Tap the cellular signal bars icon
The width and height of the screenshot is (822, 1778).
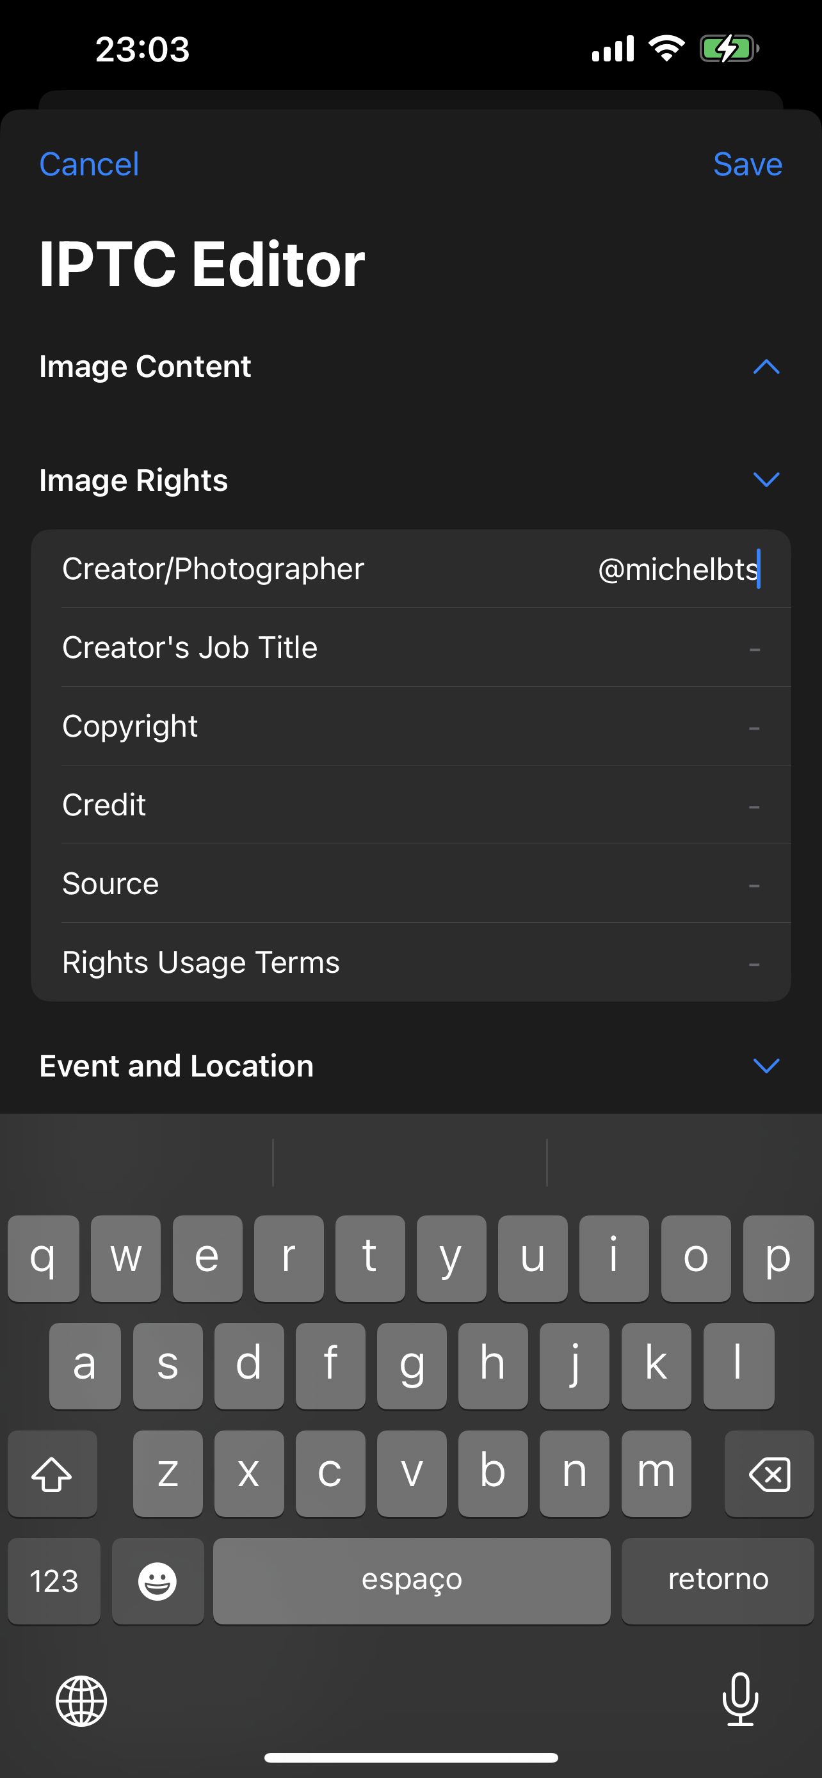point(613,49)
